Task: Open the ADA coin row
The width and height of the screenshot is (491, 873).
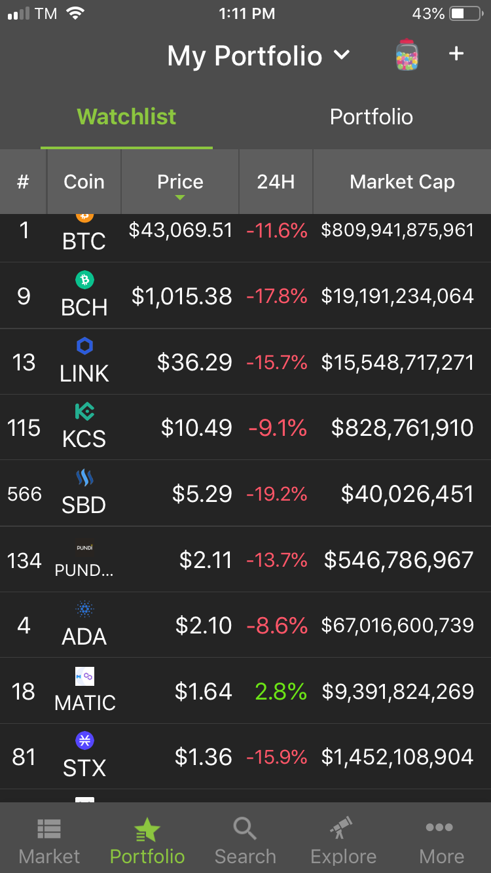Action: click(245, 625)
